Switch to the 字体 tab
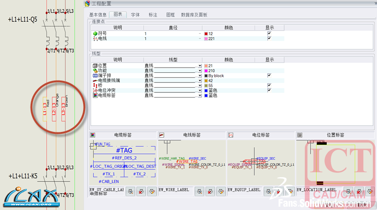Viewport: 377px width, 210px height. [135, 15]
